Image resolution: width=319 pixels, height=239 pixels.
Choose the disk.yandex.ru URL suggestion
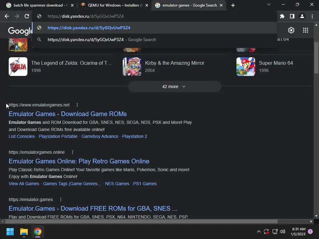pos(155,28)
